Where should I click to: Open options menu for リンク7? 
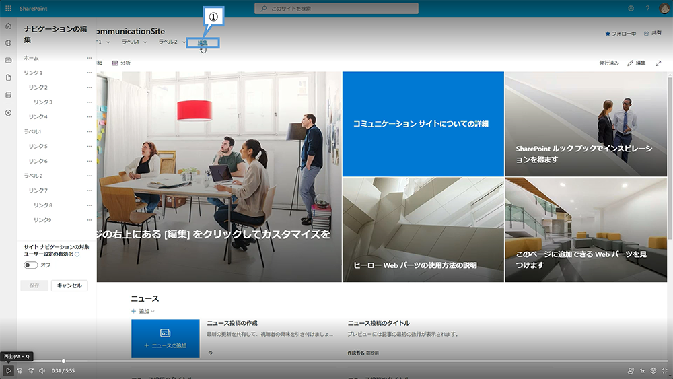(x=90, y=191)
